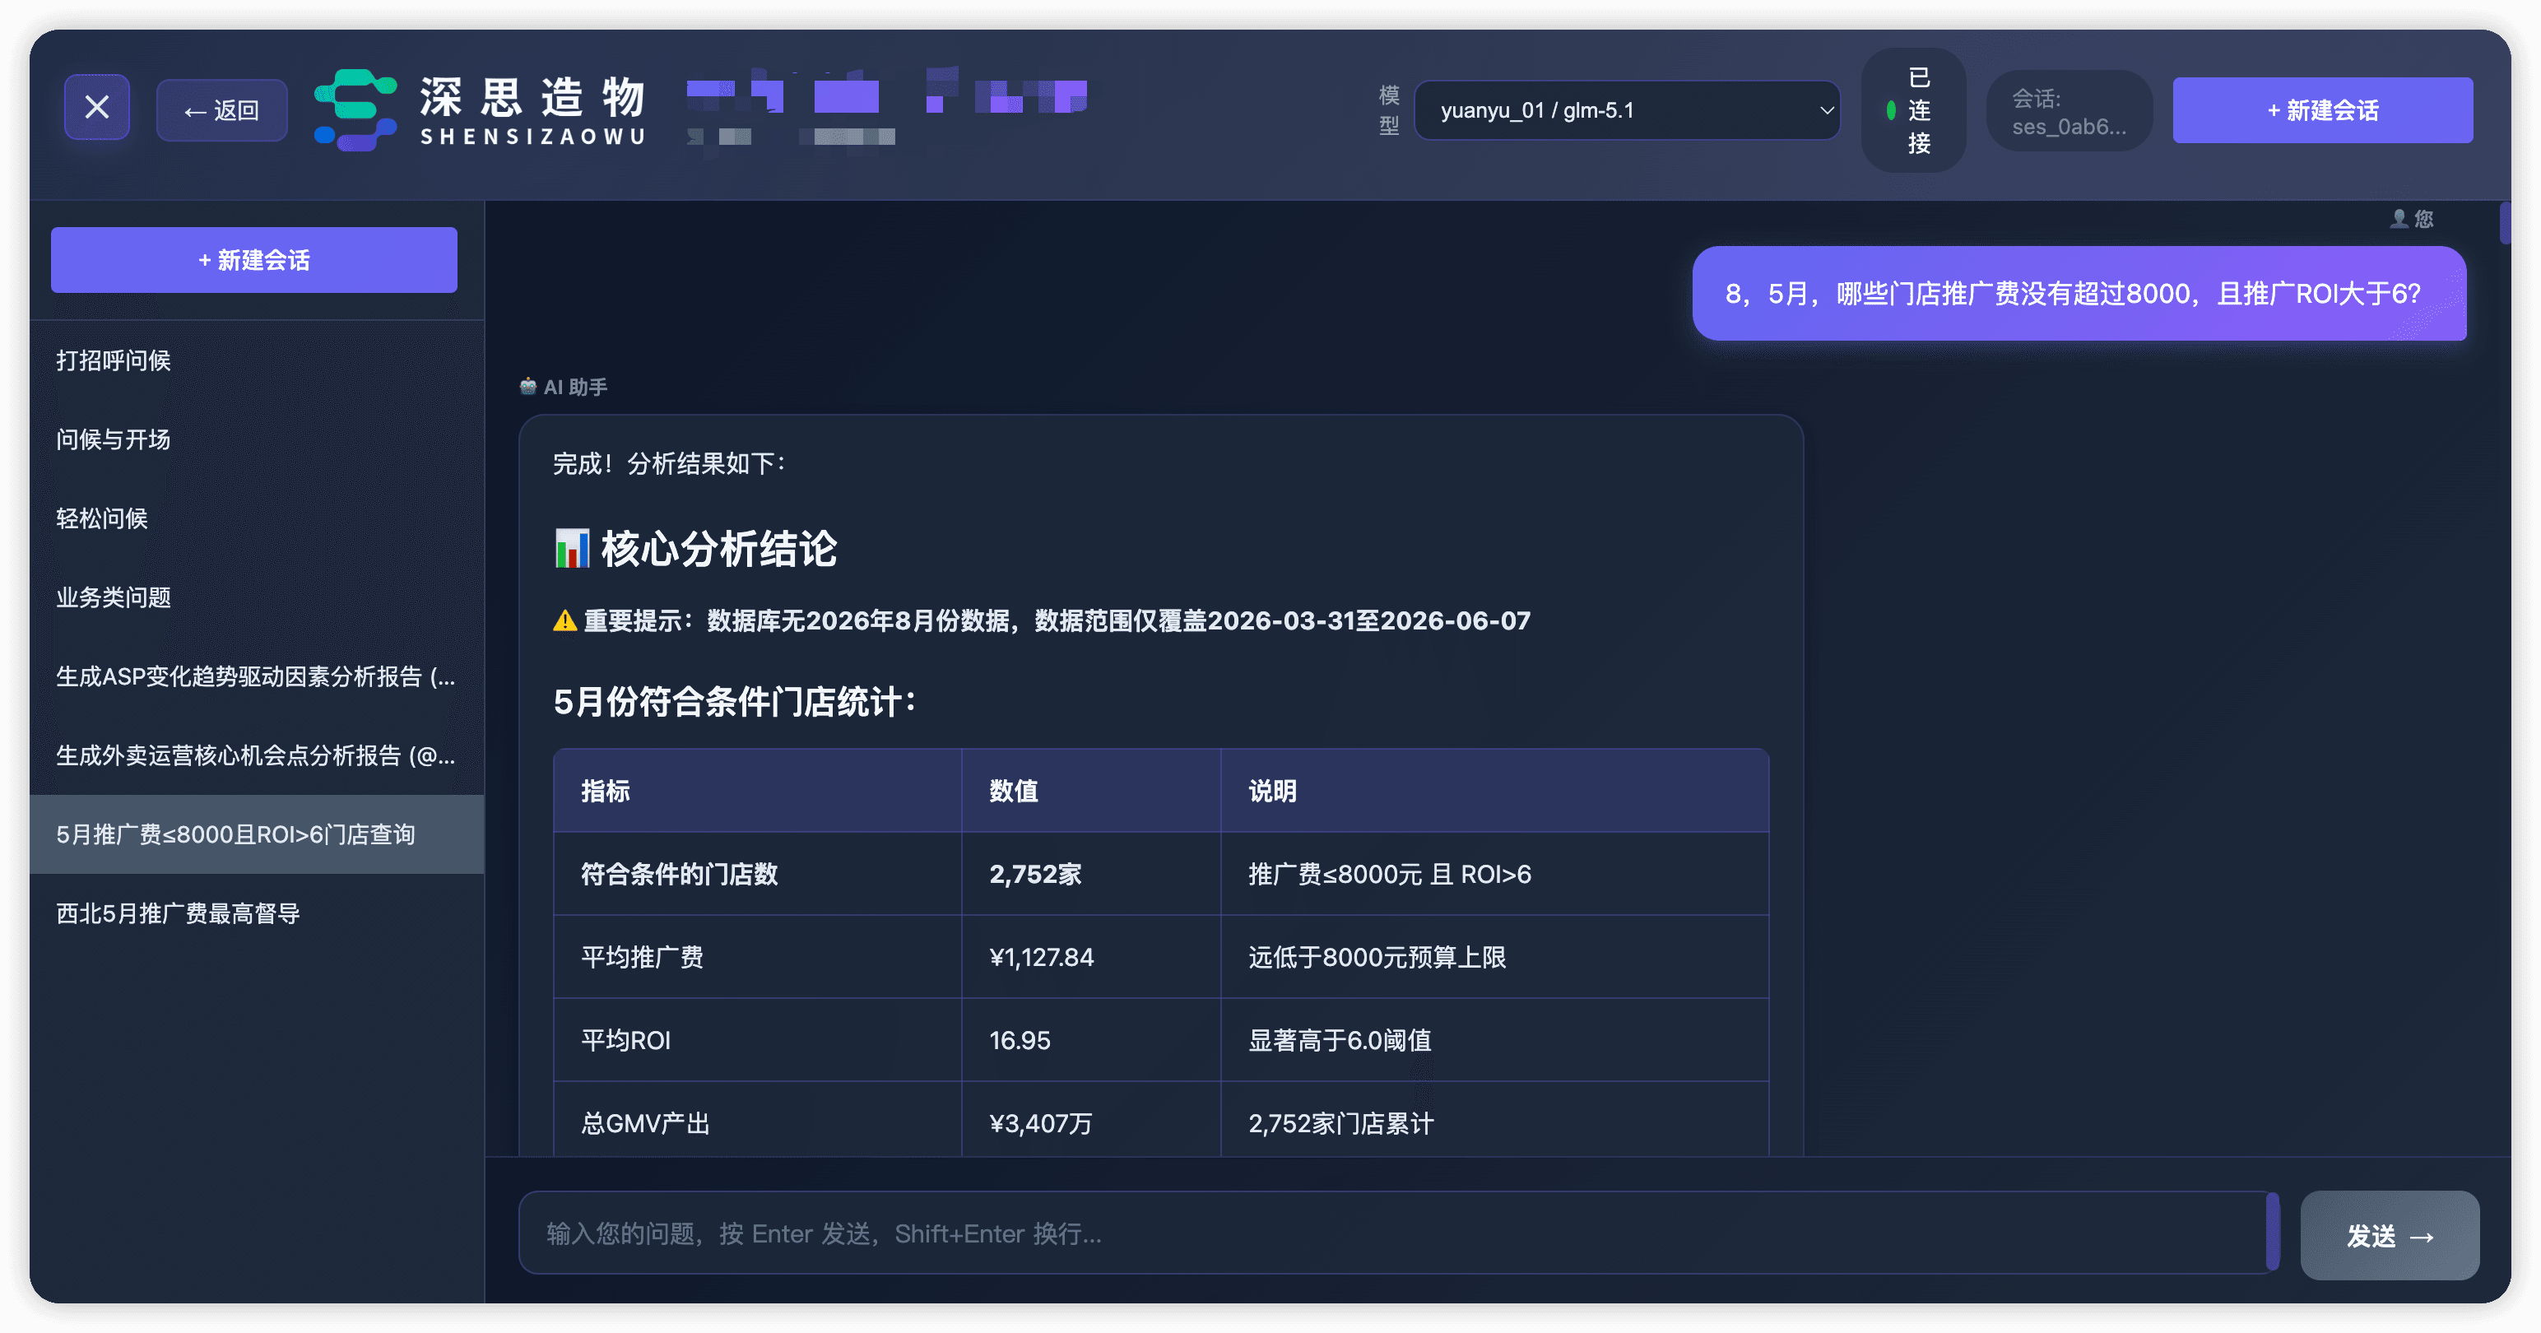This screenshot has height=1333, width=2541.
Task: Open the 打招呼问候 conversation
Action: [257, 360]
